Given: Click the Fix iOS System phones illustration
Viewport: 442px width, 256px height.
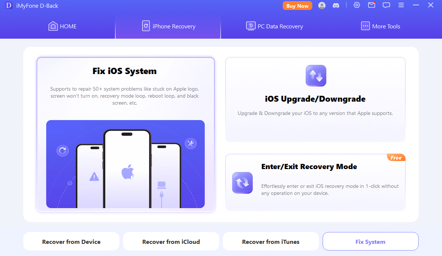Looking at the screenshot, I should tap(125, 164).
